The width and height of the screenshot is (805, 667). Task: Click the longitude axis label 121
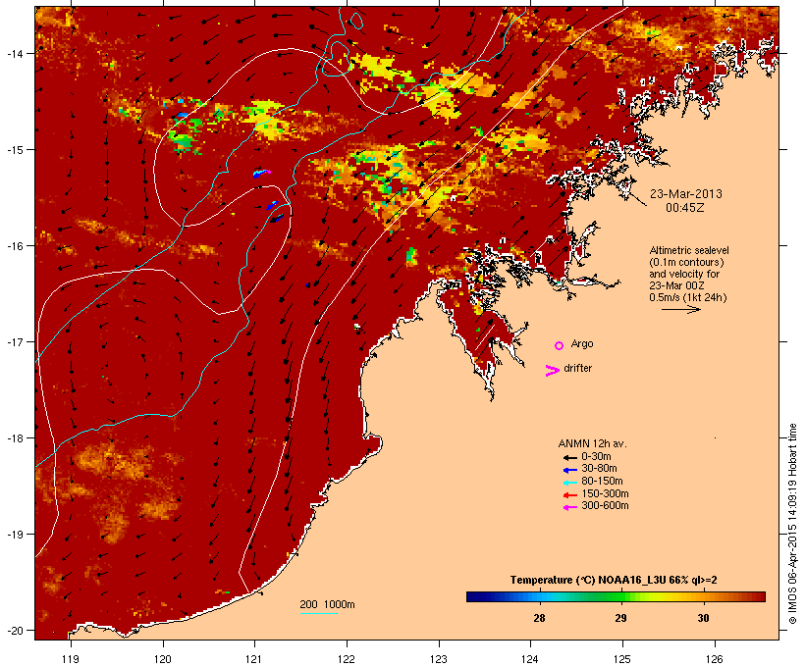tap(254, 659)
